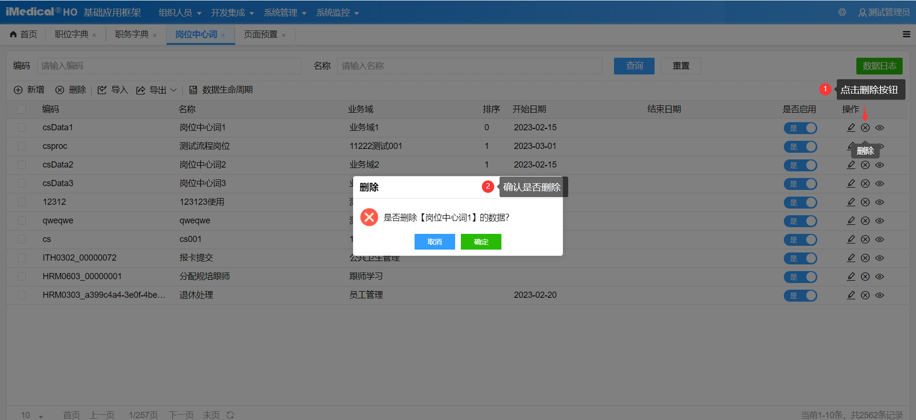The image size is (916, 420).
Task: Open the 系统监控 dropdown menu
Action: click(x=337, y=12)
